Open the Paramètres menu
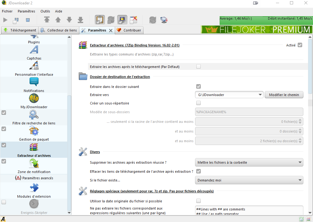 click(26, 11)
